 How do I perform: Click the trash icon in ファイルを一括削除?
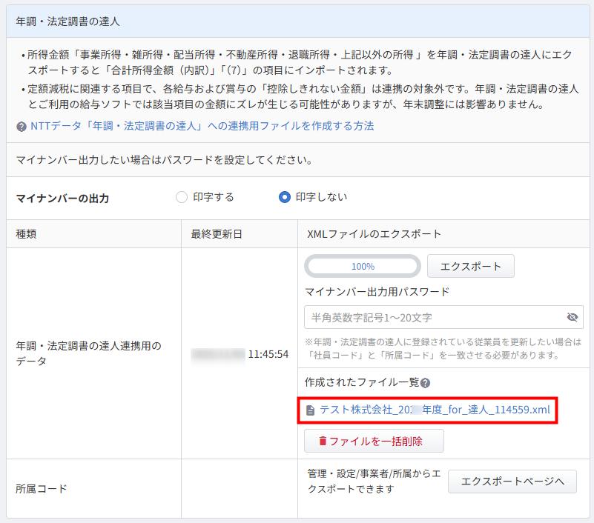pyautogui.click(x=323, y=441)
